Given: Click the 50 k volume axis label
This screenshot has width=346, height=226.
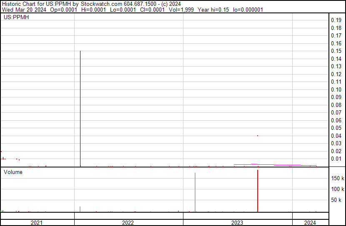Looking at the screenshot, I should coord(337,200).
